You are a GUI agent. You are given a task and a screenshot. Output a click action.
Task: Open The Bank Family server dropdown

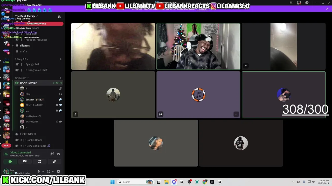(26, 16)
